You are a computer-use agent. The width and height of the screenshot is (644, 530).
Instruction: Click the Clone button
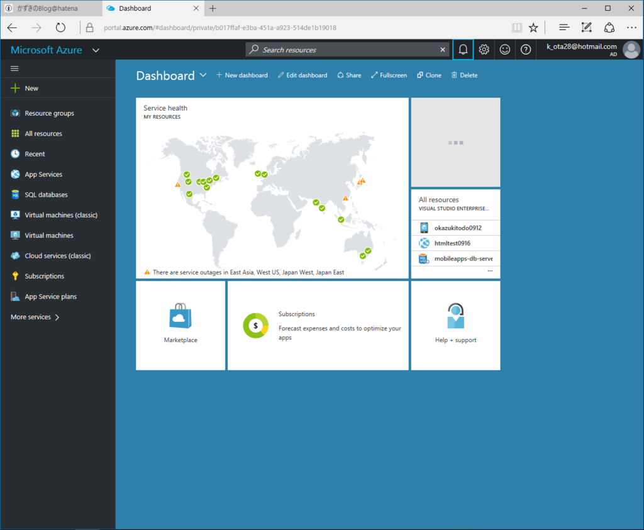tap(429, 75)
